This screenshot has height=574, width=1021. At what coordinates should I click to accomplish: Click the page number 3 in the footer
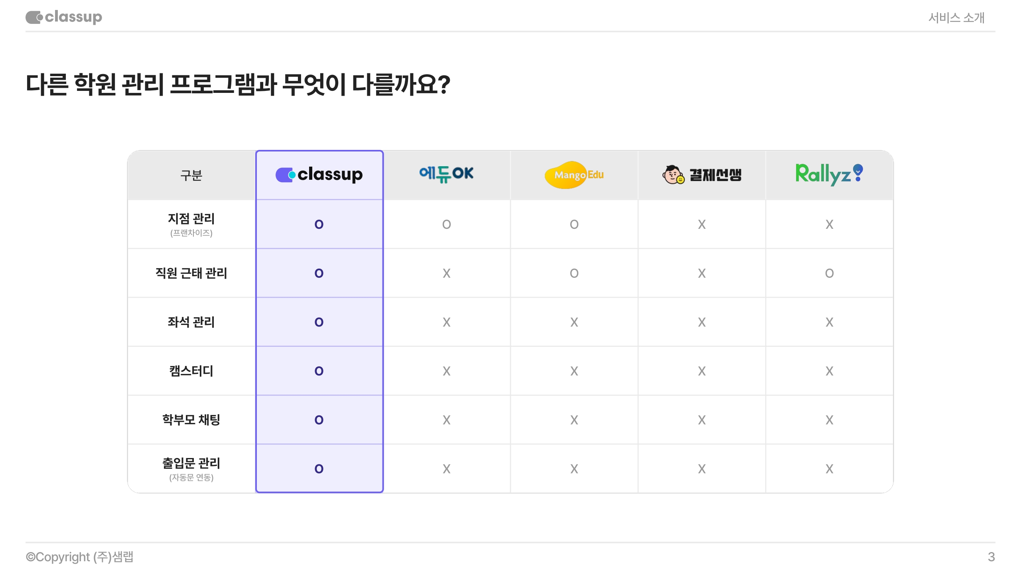[991, 557]
